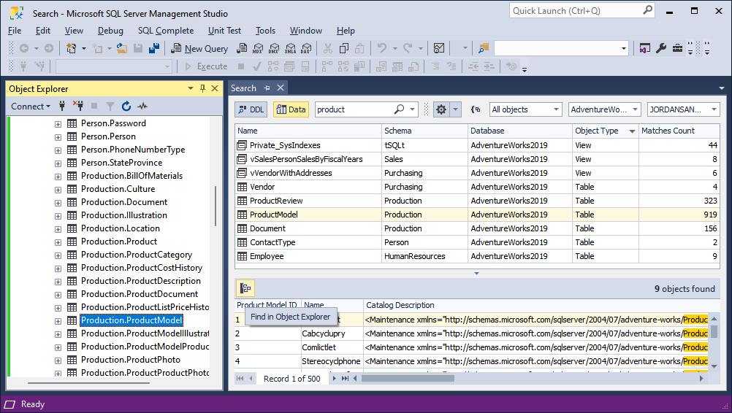Open the Edit menu
The image size is (732, 413).
pos(43,31)
